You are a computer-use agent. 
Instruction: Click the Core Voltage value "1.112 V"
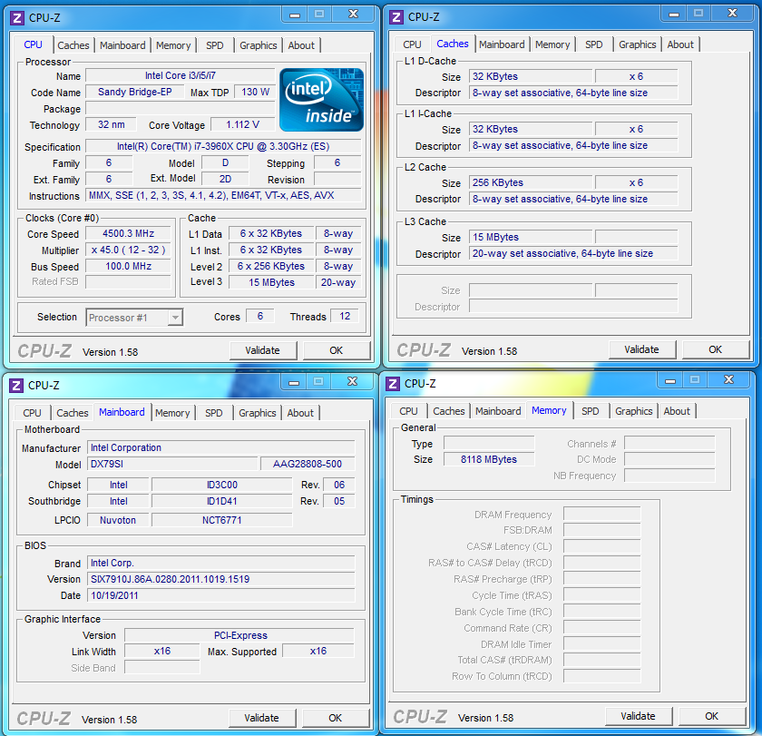[x=243, y=124]
